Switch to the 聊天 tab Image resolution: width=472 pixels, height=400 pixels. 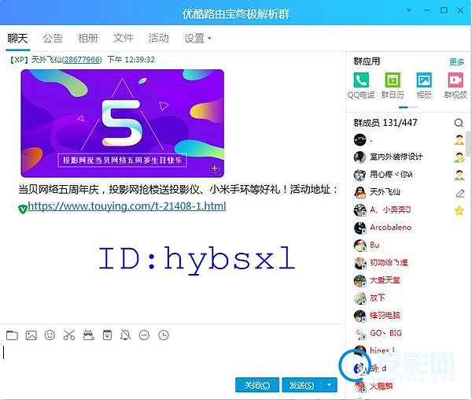click(x=17, y=39)
